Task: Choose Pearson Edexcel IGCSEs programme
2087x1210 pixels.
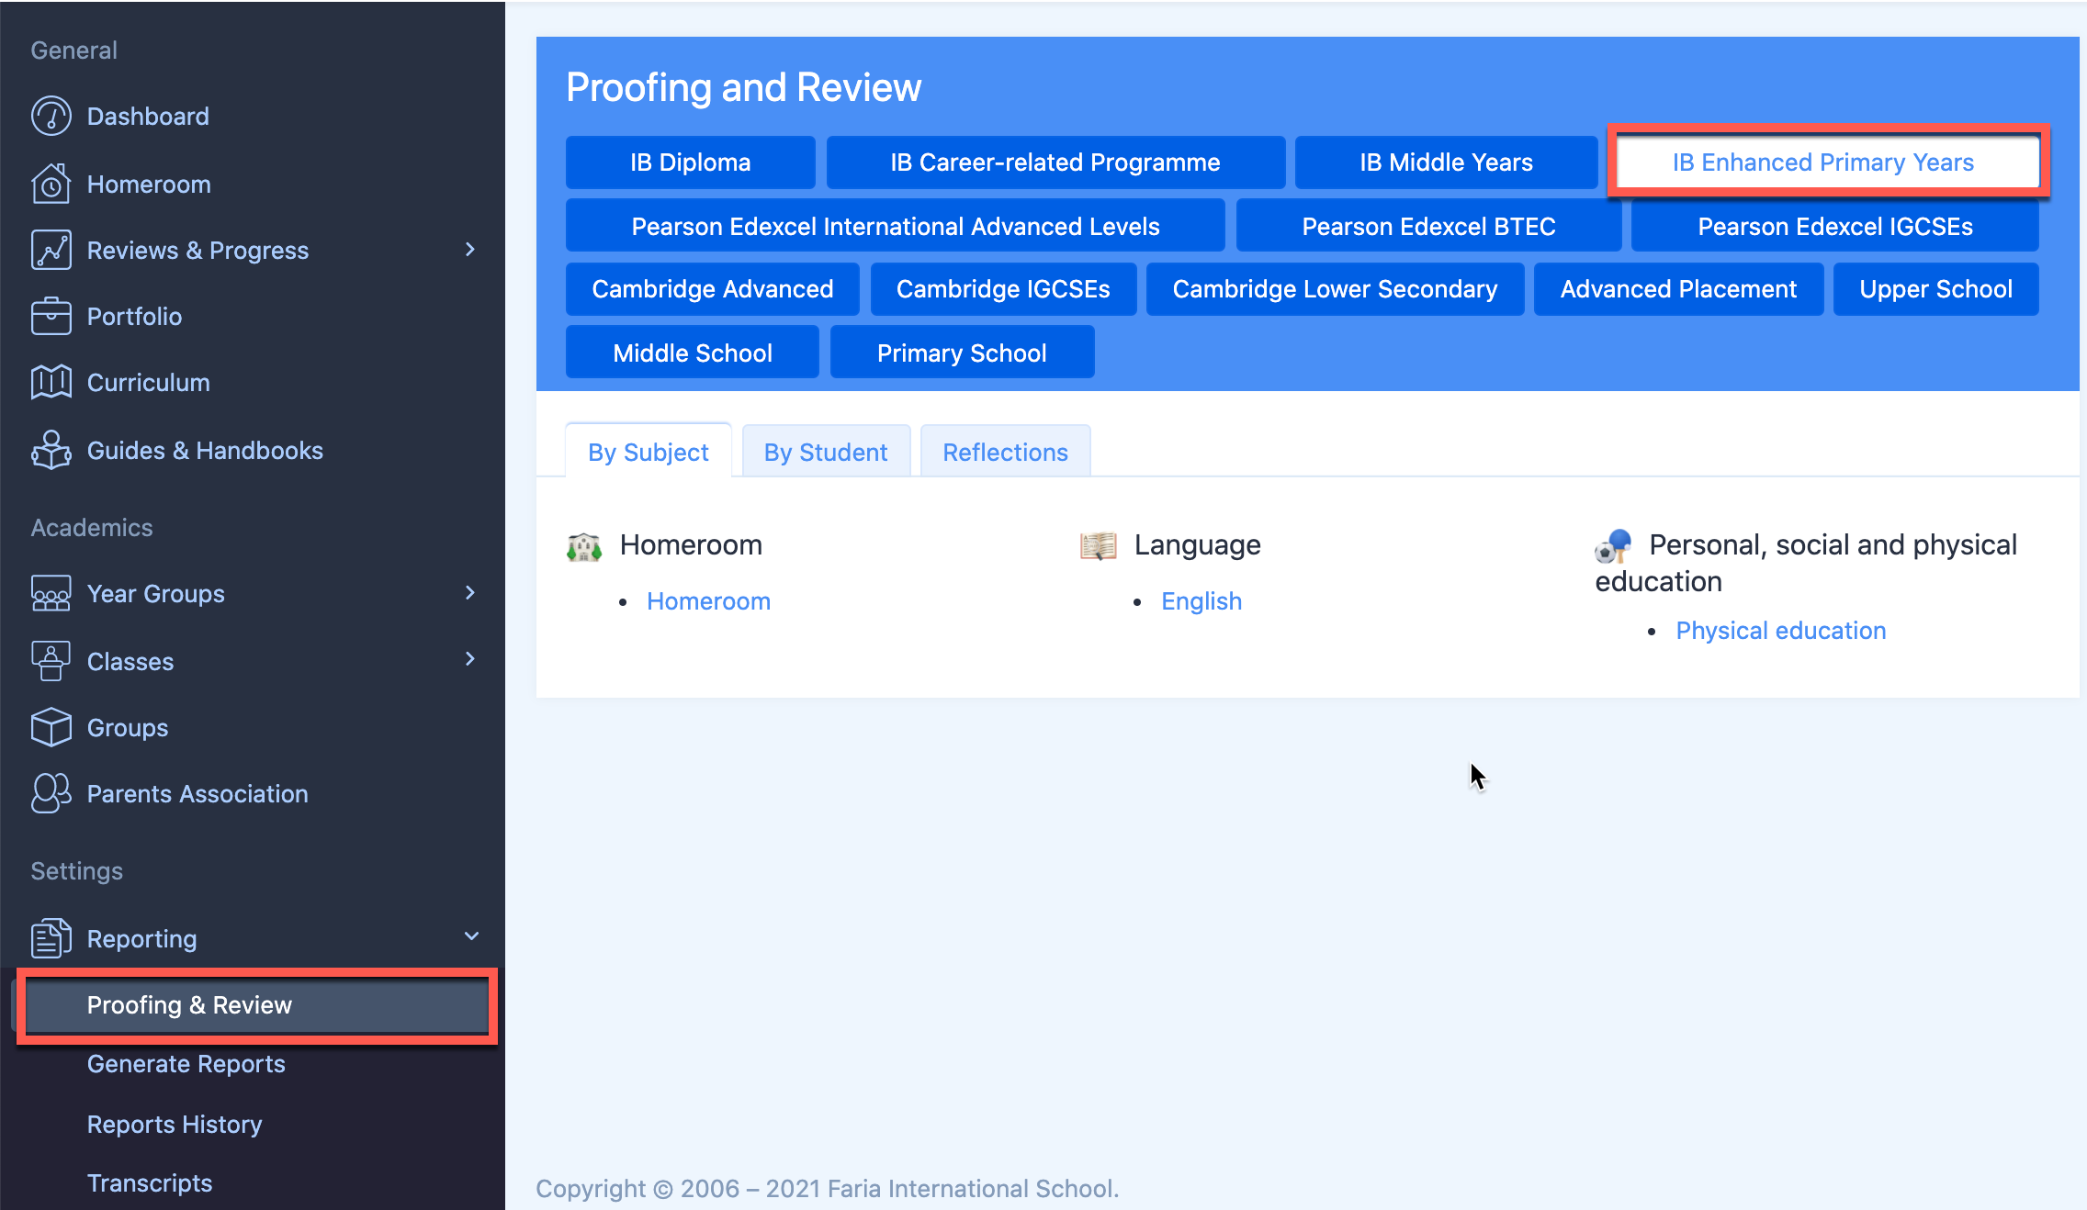Action: coord(1835,226)
